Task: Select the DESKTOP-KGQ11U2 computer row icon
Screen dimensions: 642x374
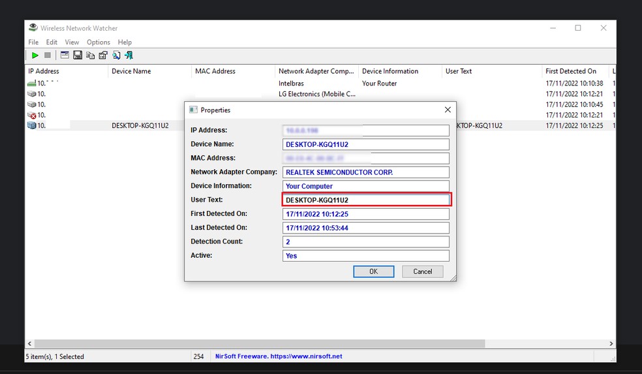Action: click(x=31, y=125)
